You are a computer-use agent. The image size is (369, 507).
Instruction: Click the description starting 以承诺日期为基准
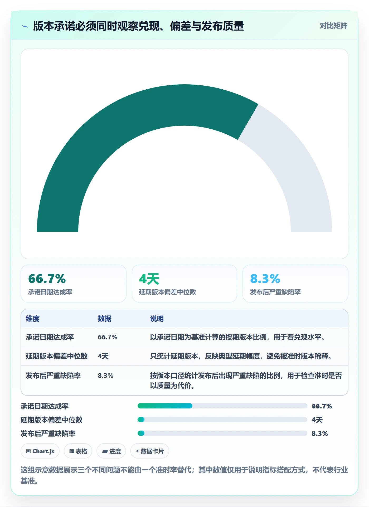pos(239,337)
